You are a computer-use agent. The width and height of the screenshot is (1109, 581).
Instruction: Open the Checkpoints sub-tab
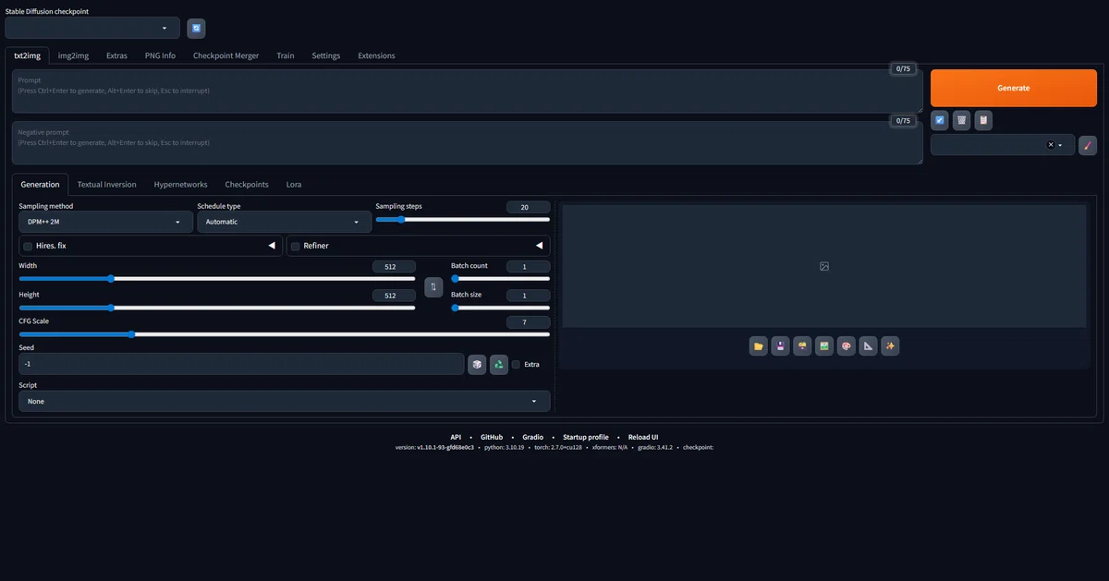click(x=247, y=184)
